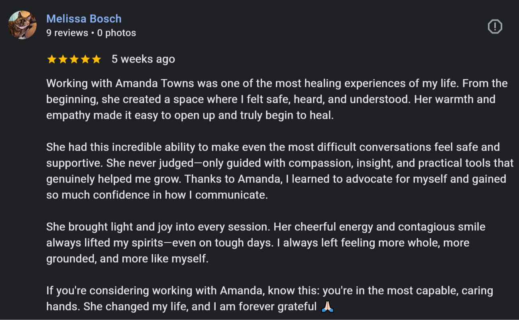
Task: Click the "0 photos" count text
Action: (x=116, y=33)
